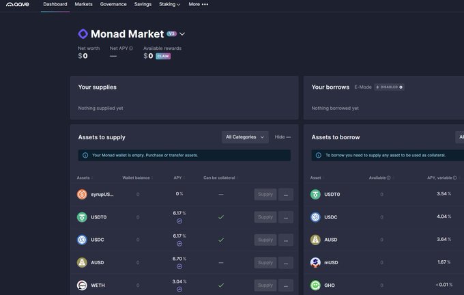
Task: Open more options for USDT0 supply row
Action: coord(286,217)
